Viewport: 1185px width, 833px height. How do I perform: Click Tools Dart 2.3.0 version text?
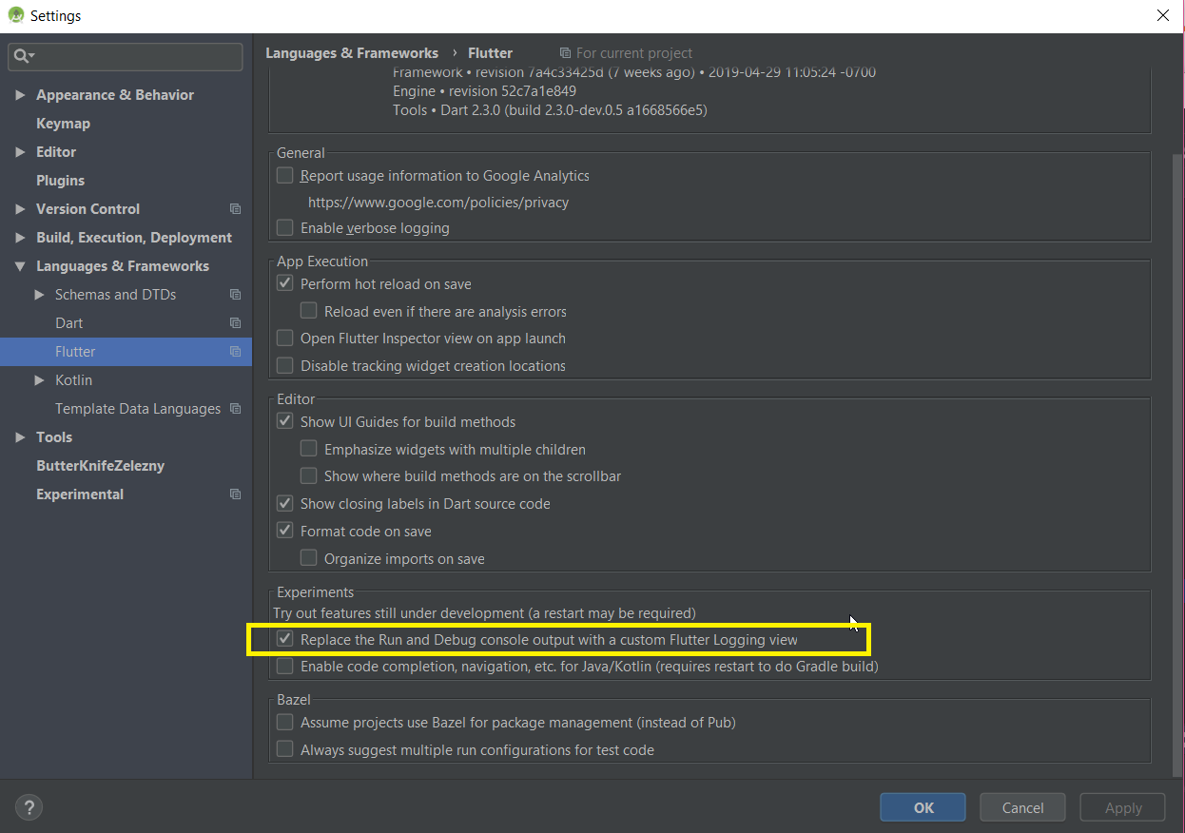pyautogui.click(x=550, y=110)
